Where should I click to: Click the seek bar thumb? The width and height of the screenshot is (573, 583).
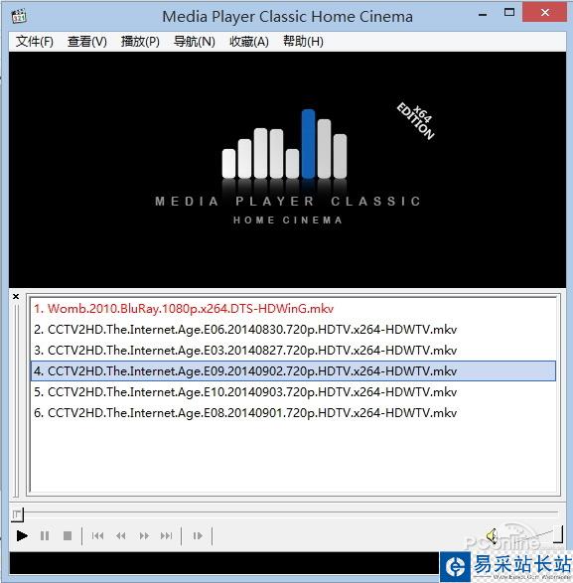tap(17, 514)
